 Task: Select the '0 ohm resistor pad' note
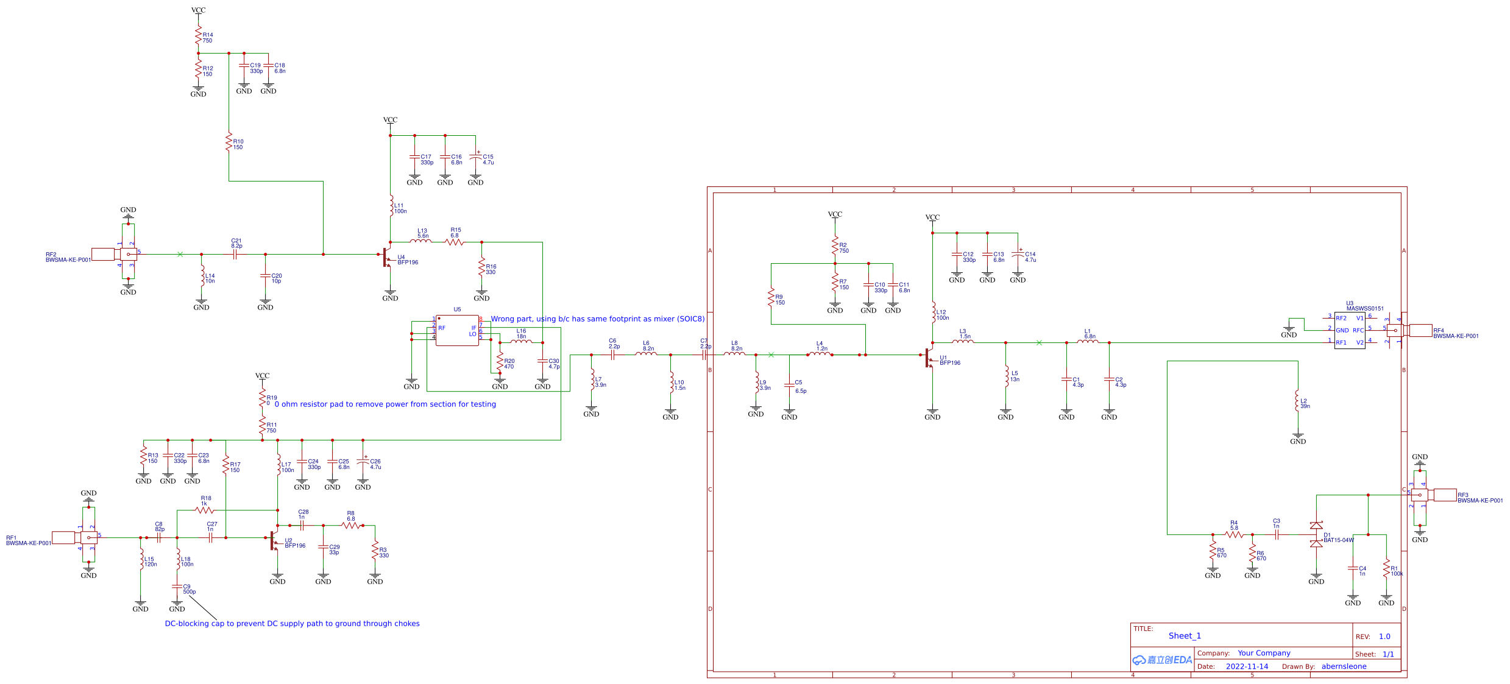point(385,404)
